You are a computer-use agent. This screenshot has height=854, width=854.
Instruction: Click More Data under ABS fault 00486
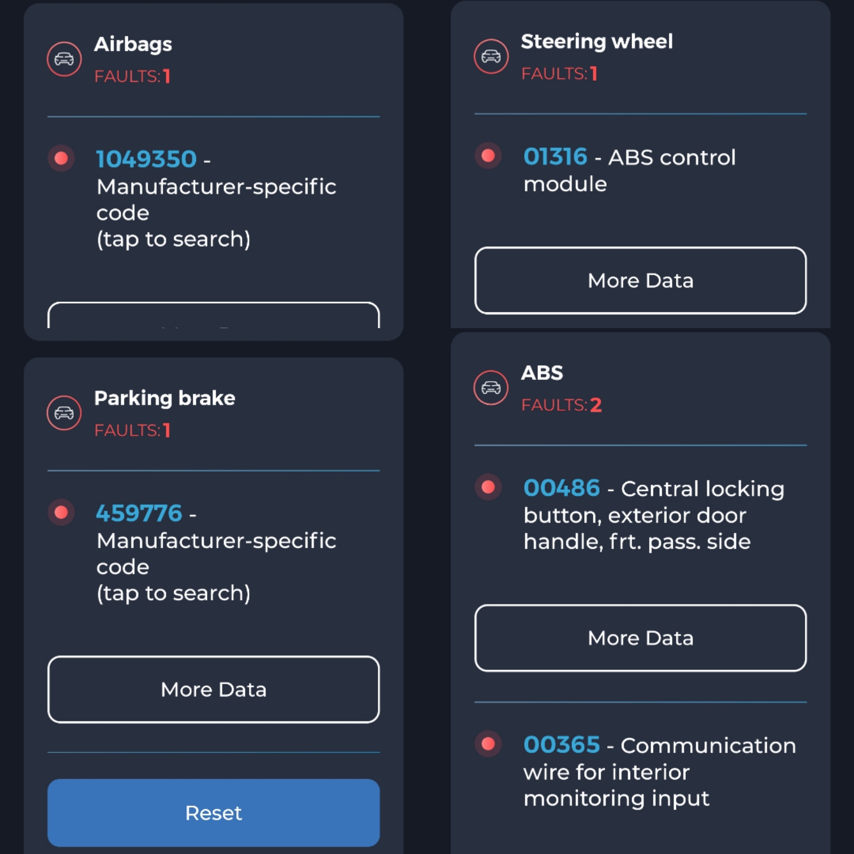pyautogui.click(x=640, y=638)
